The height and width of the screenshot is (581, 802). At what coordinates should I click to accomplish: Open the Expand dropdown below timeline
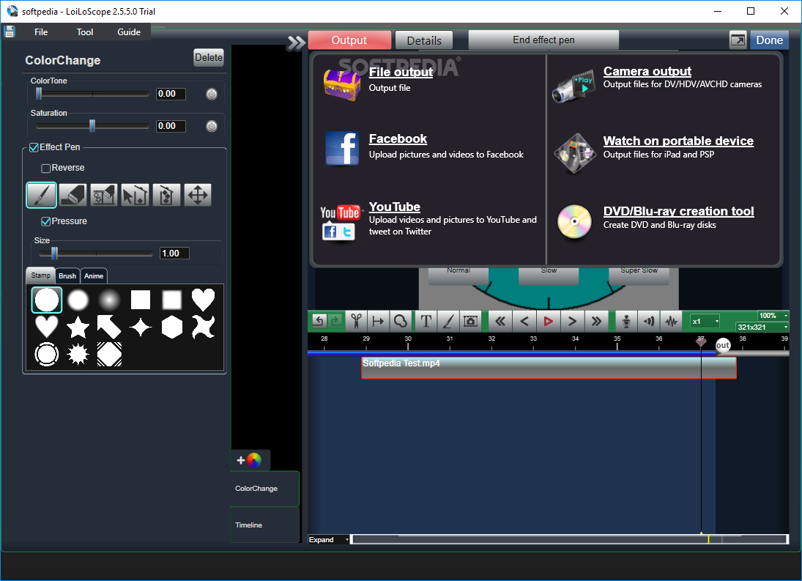coord(328,539)
